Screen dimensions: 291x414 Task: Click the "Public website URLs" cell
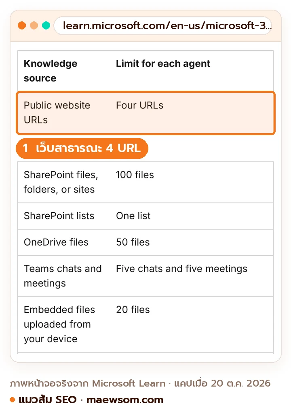click(x=57, y=113)
